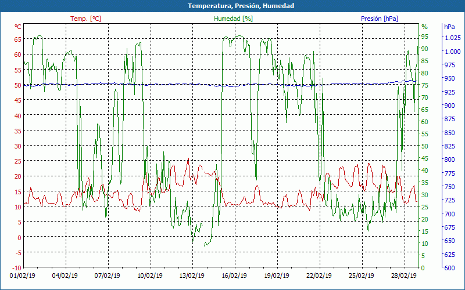Select the red "Temp. [°C]" legend label
465x290 pixels.
85,19
